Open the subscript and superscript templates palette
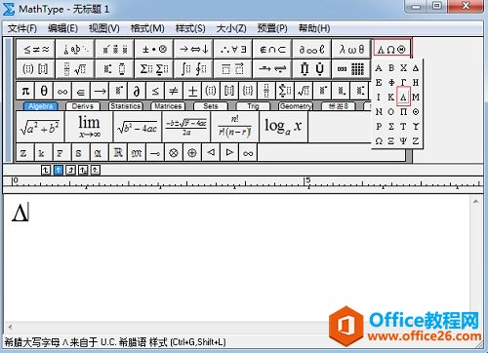 tap(115, 69)
